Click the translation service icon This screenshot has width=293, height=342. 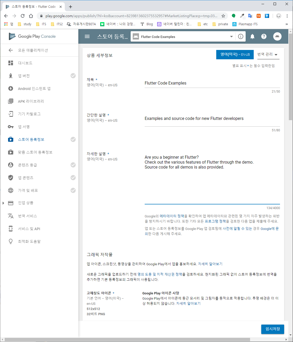pyautogui.click(x=11, y=216)
